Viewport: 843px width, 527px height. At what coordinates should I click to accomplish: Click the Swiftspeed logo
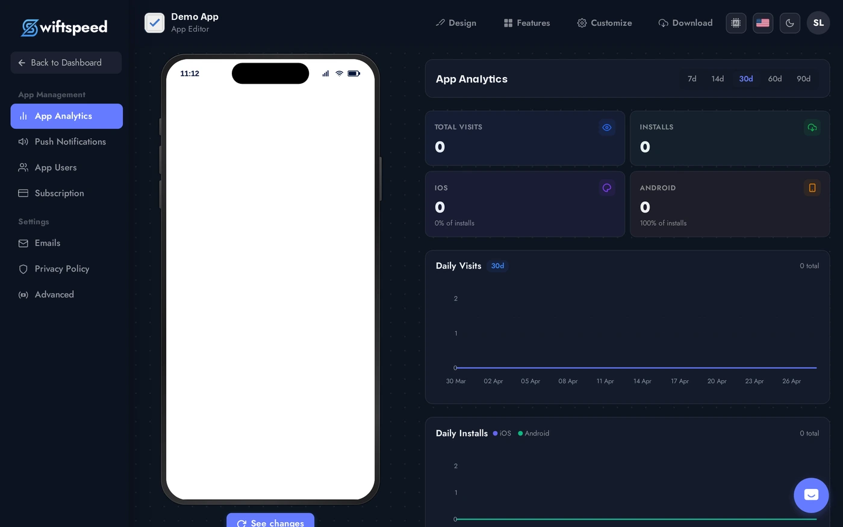pos(64,27)
